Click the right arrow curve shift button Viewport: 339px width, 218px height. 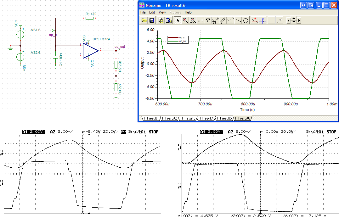[299, 21]
